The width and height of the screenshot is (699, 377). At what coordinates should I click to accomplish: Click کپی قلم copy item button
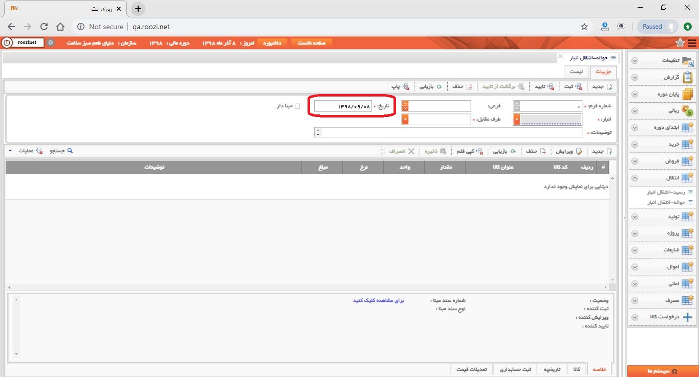(469, 151)
